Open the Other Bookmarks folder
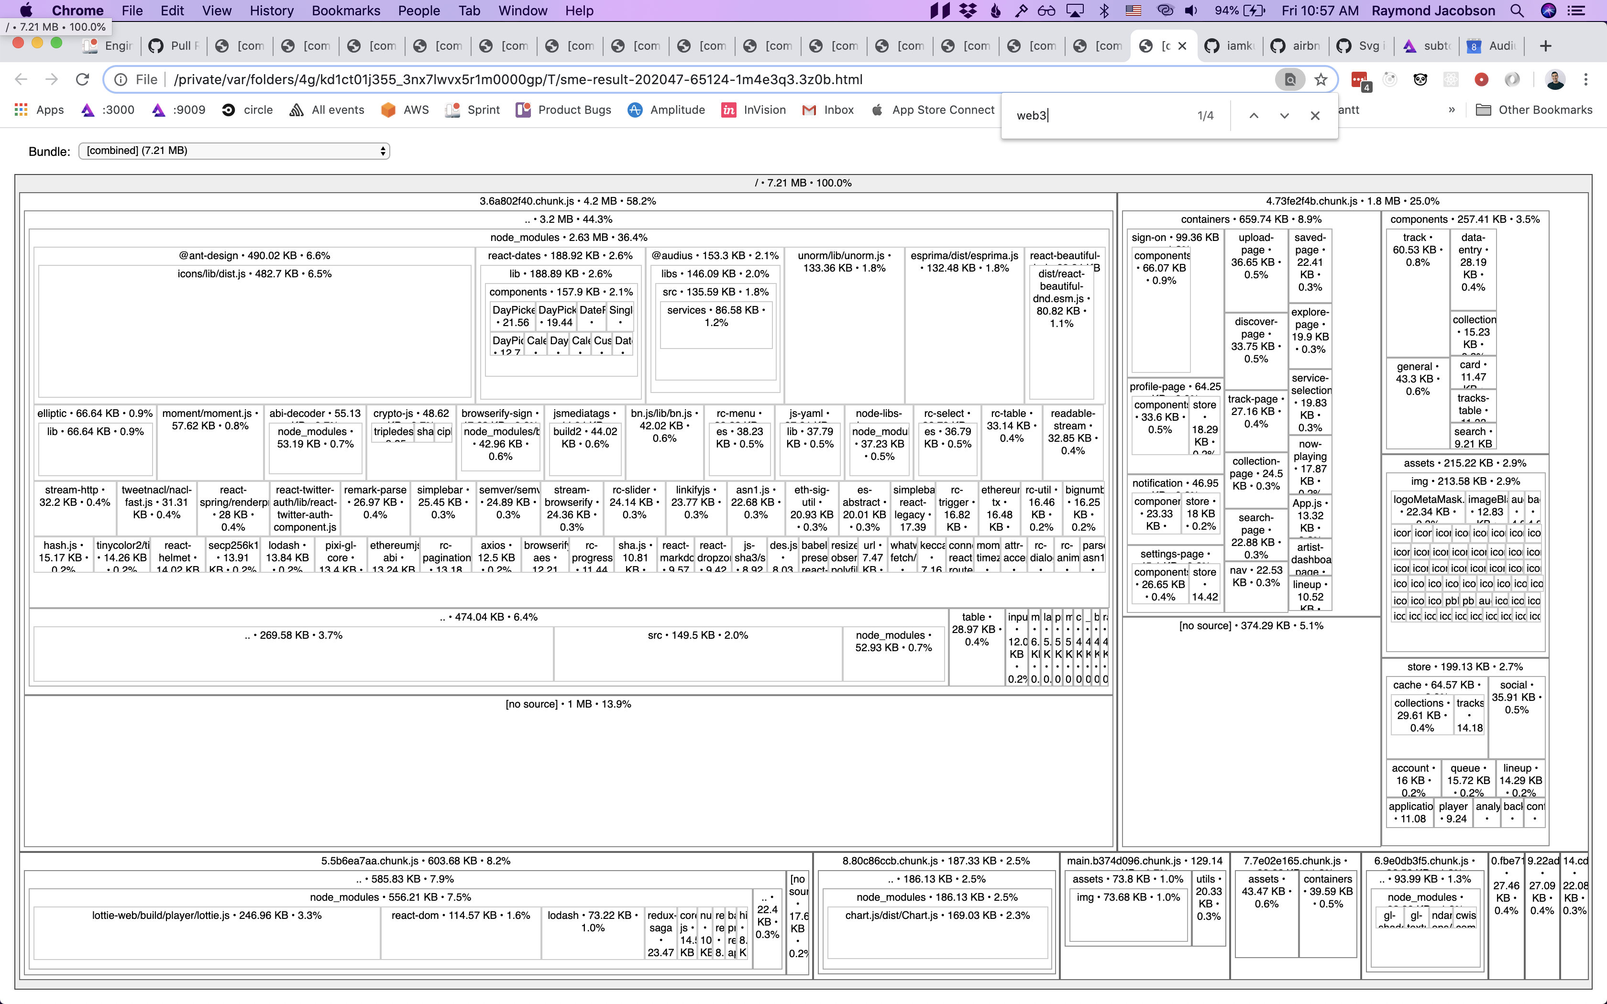The width and height of the screenshot is (1607, 1004). click(1534, 109)
